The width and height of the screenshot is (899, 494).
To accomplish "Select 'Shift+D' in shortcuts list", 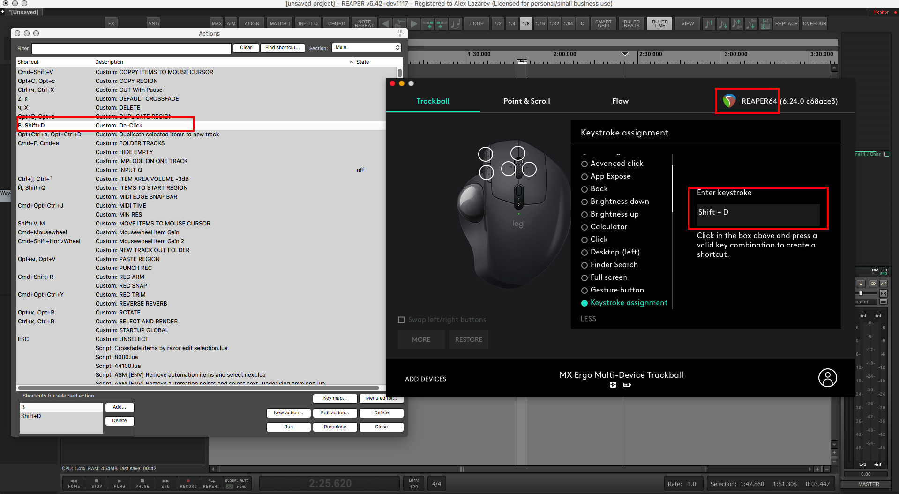I will click(60, 416).
